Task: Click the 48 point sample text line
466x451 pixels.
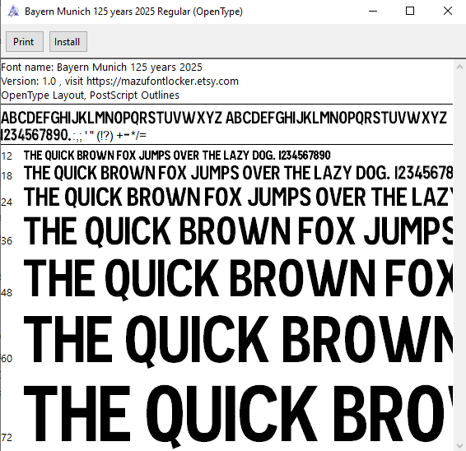Action: coord(238,279)
